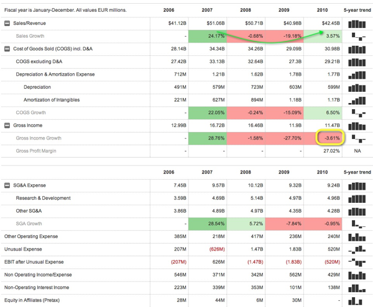Open Unusual Expense trend chart
The height and width of the screenshot is (307, 373).
pyautogui.click(x=357, y=250)
